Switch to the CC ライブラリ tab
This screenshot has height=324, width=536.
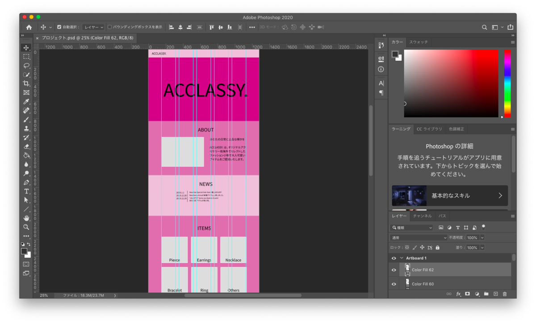point(429,129)
